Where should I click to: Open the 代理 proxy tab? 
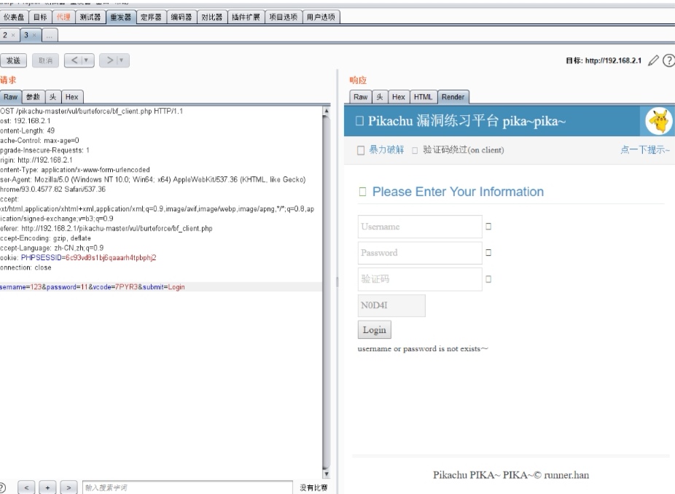63,17
